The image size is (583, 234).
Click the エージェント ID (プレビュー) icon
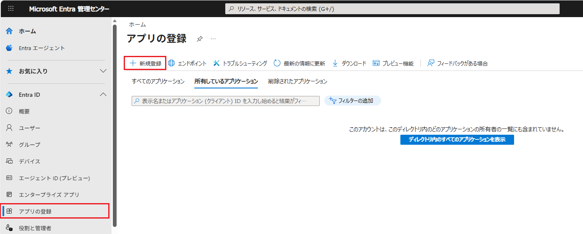tap(9, 178)
